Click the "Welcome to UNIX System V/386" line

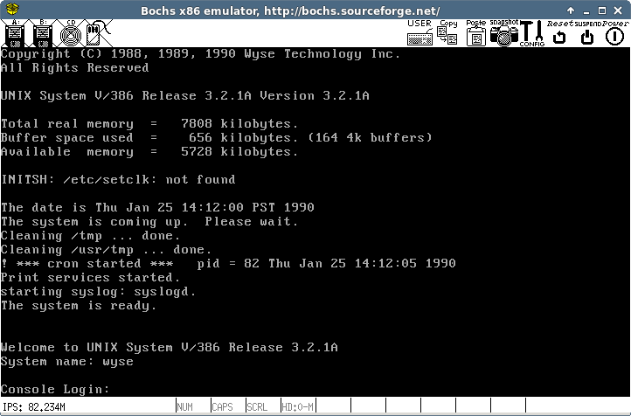tap(170, 348)
